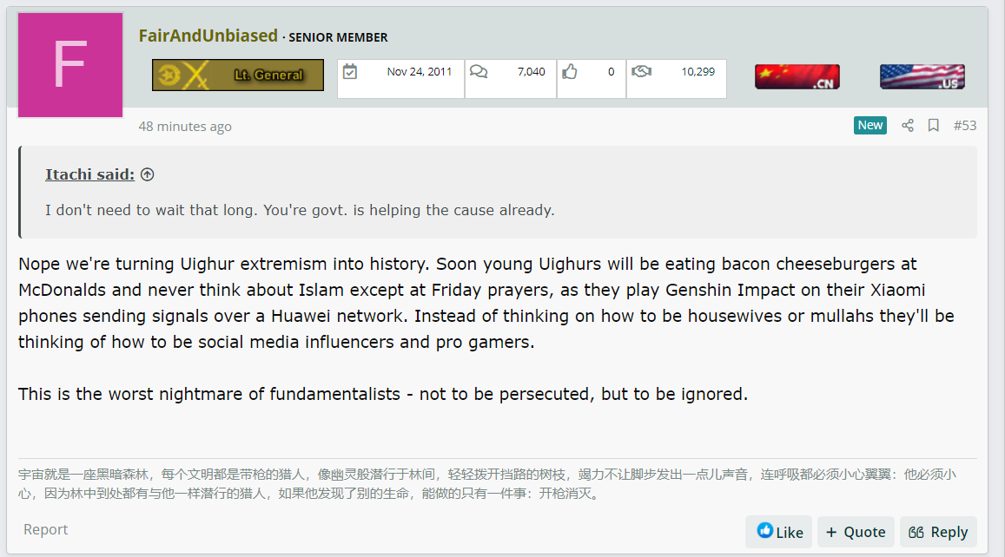Click the thumbs-up reaction score icon
Image resolution: width=1005 pixels, height=557 pixels.
coord(570,71)
